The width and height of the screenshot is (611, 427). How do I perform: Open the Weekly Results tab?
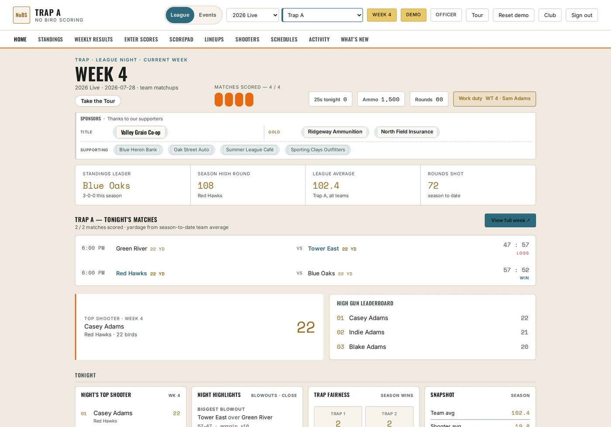pos(93,39)
